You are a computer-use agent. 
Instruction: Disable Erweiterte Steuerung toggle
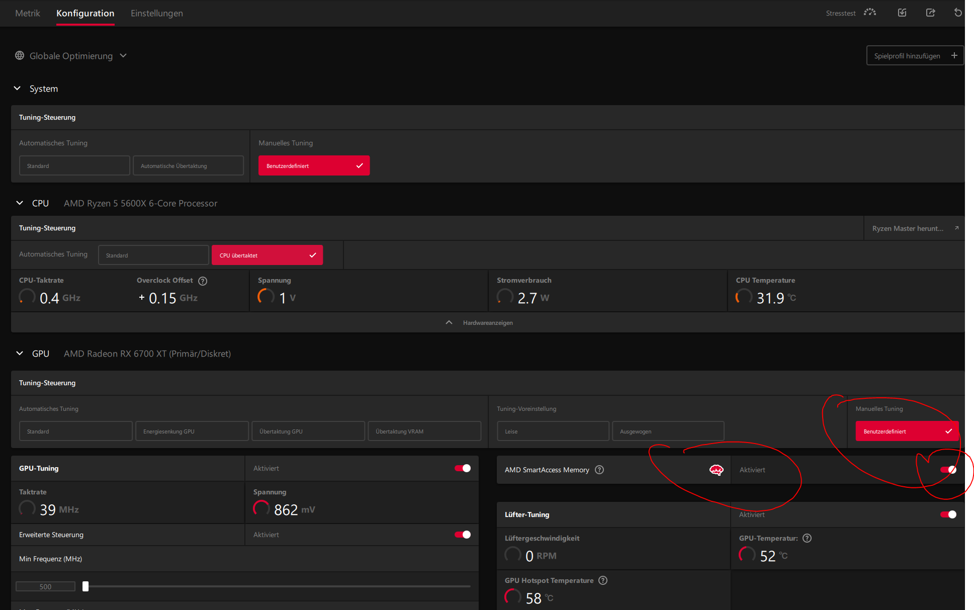click(x=462, y=535)
